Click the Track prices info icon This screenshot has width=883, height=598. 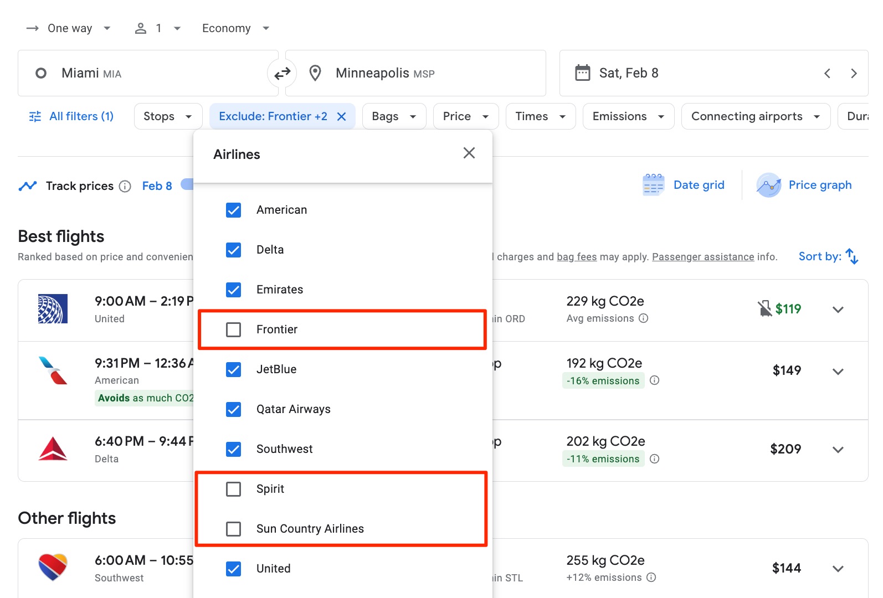coord(125,186)
